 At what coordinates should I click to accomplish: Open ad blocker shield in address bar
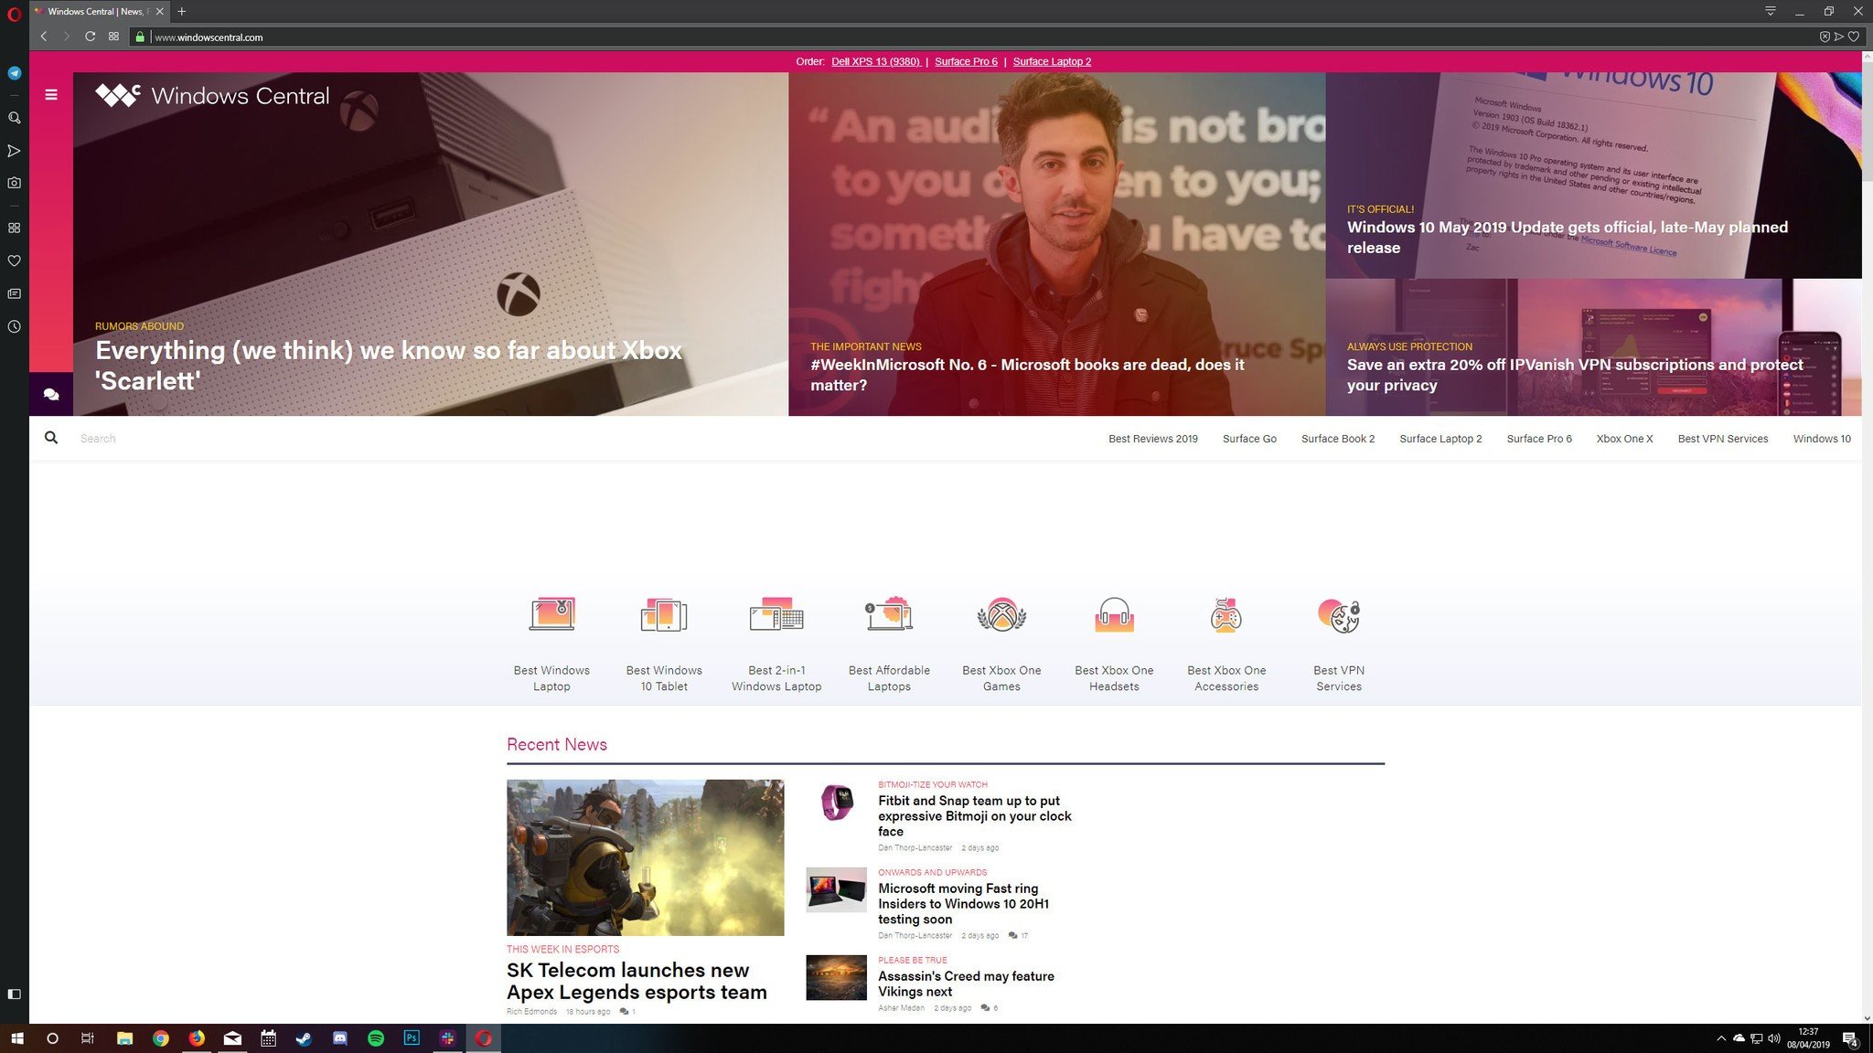point(1825,37)
